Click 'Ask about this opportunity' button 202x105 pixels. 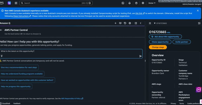[165, 37]
